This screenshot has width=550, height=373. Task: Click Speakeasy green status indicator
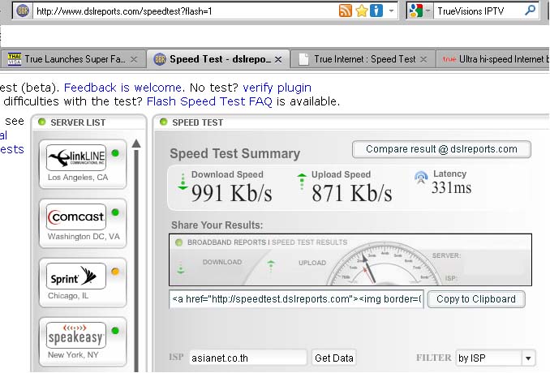pos(115,331)
